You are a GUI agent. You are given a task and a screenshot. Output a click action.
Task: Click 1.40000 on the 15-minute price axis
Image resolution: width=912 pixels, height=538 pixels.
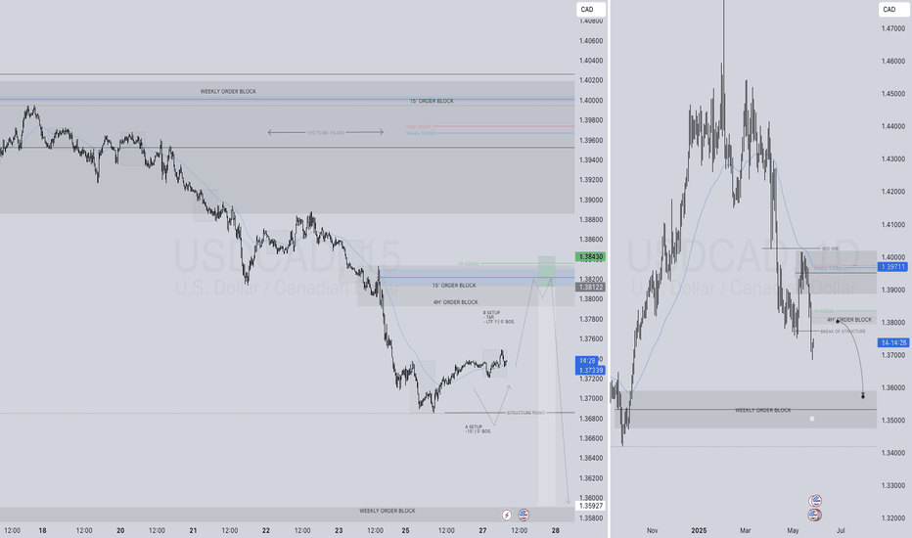coord(591,101)
